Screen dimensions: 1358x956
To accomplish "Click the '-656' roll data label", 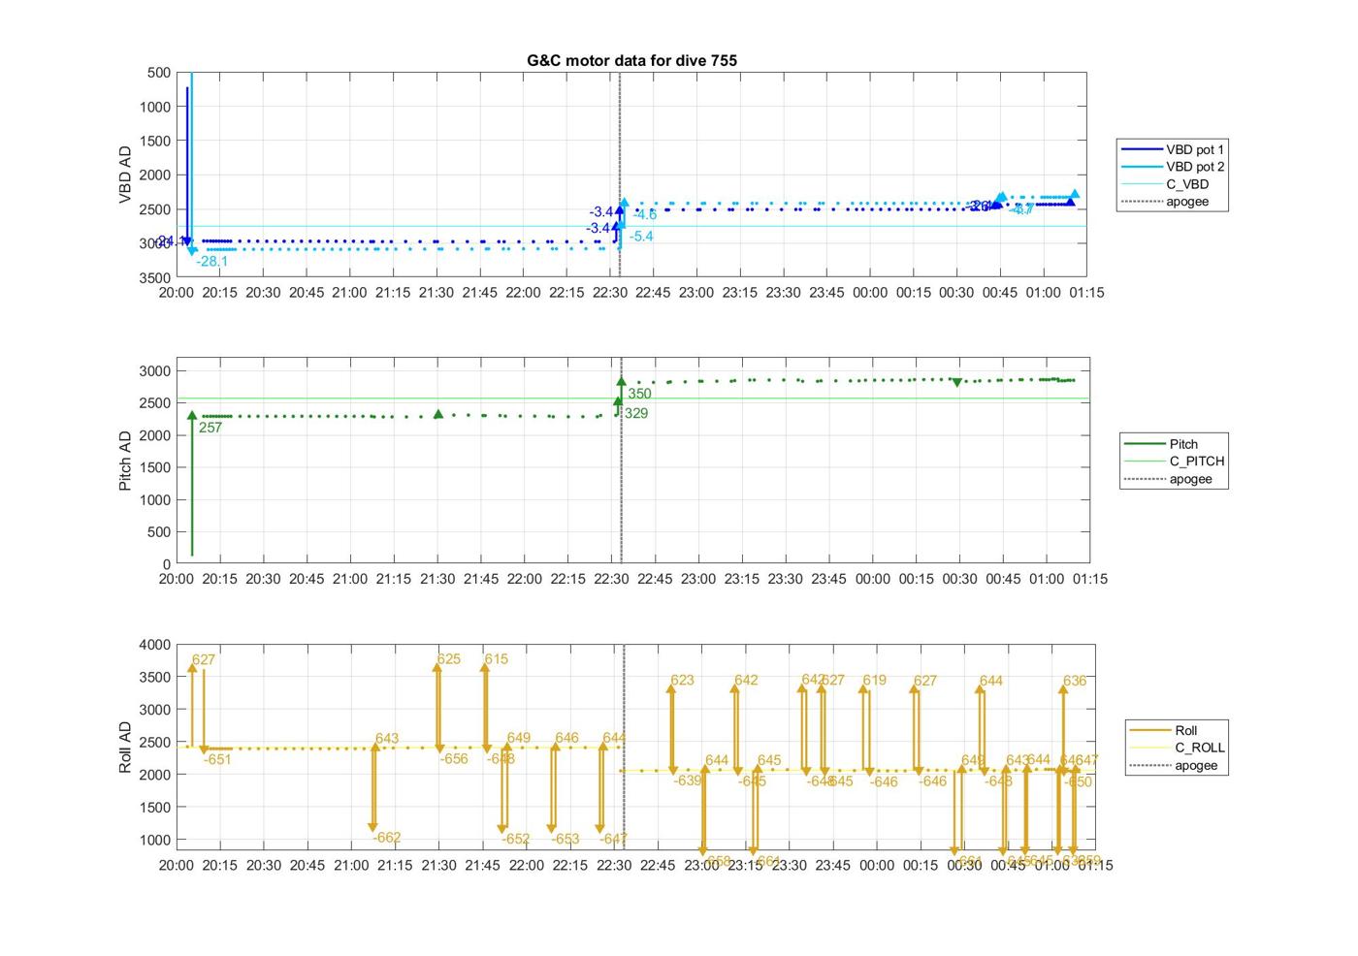I will (x=454, y=759).
